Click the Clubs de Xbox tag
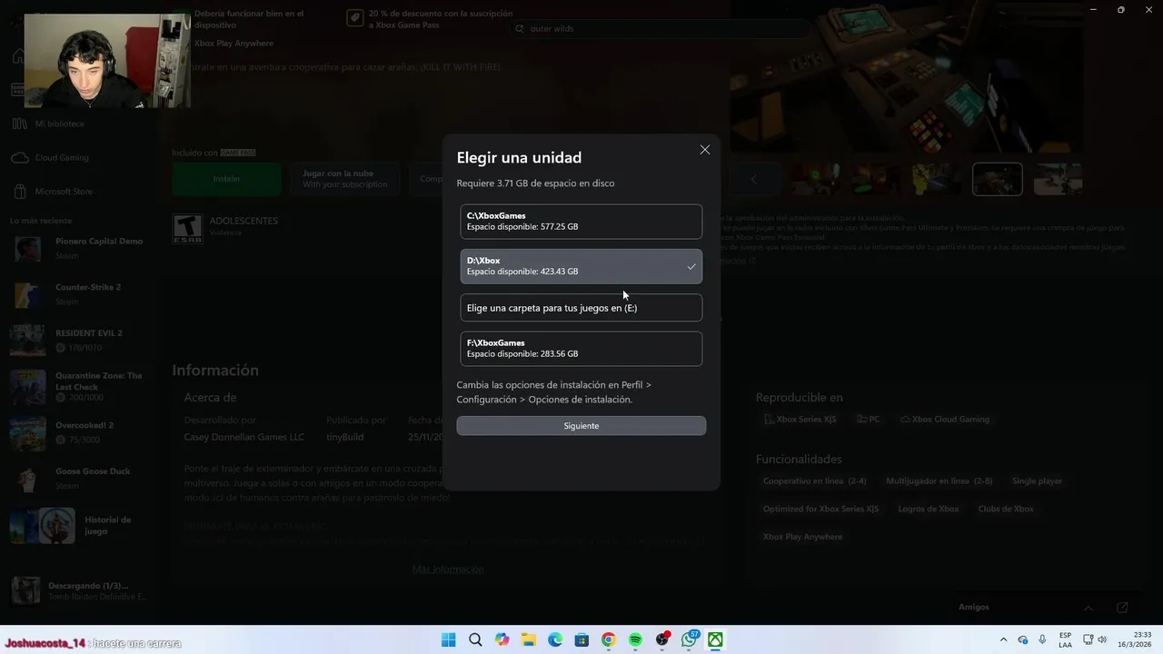 point(1006,509)
